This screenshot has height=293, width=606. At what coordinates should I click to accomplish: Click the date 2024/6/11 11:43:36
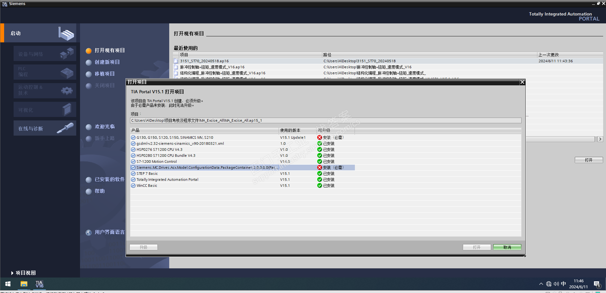(556, 61)
